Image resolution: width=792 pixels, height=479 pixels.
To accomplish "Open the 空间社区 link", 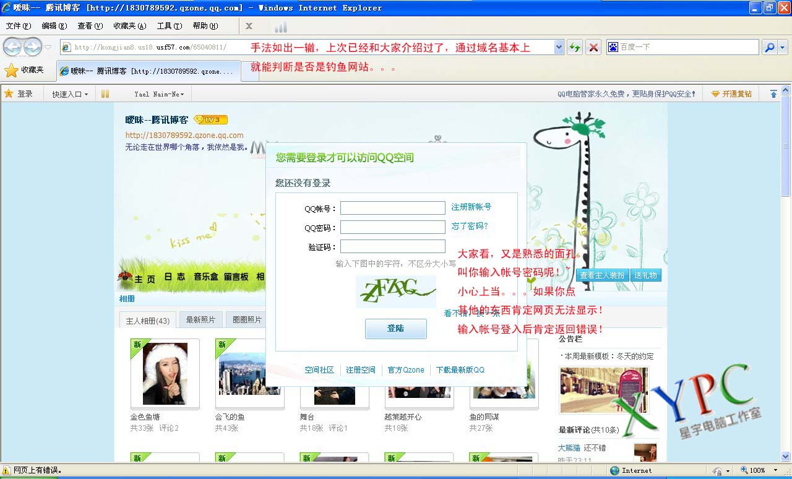I will pos(319,369).
